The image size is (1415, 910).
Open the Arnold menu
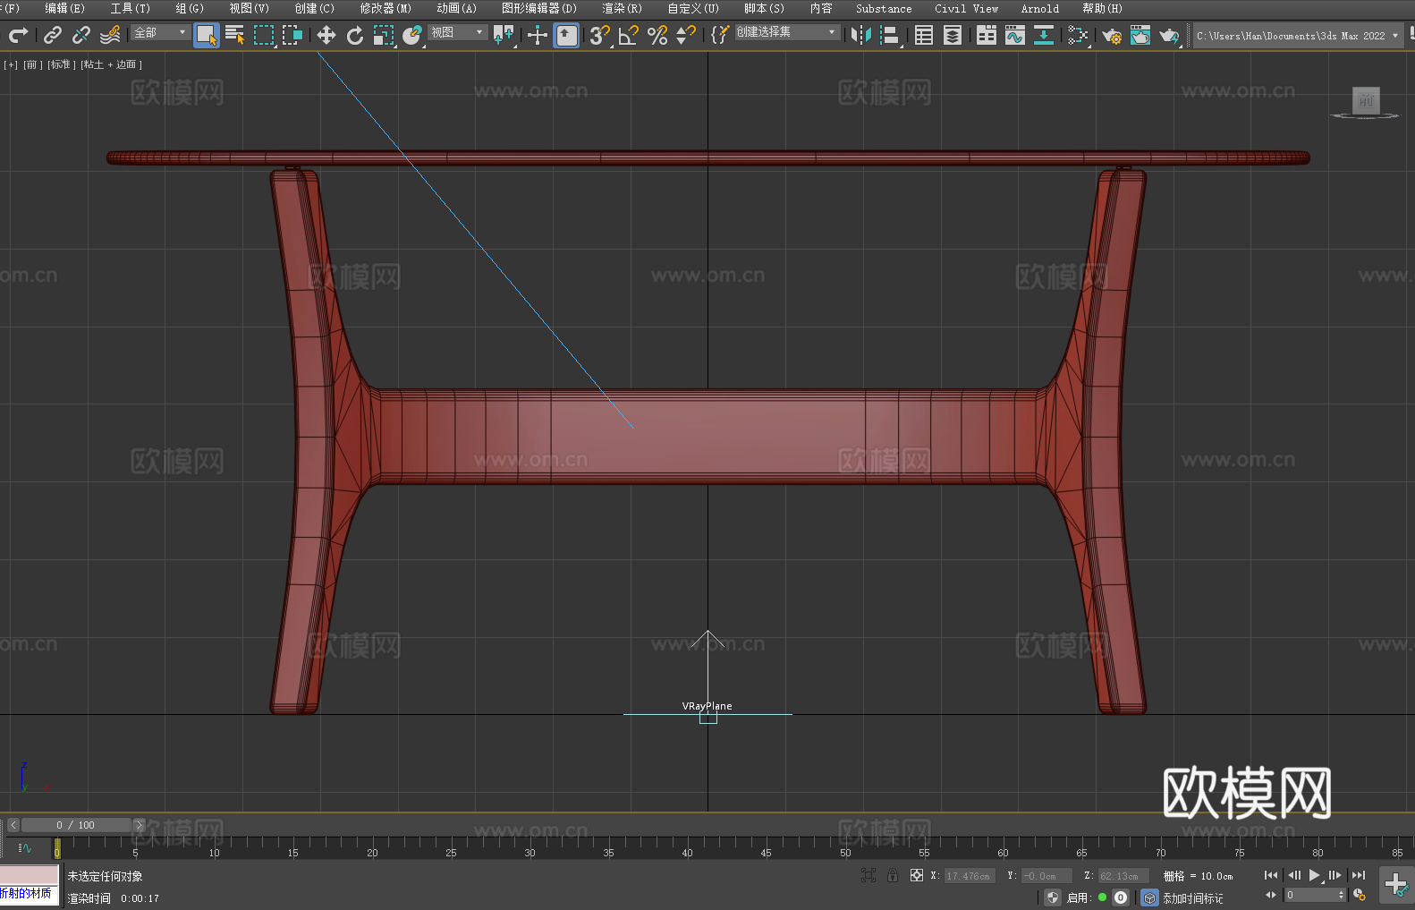[x=1040, y=8]
